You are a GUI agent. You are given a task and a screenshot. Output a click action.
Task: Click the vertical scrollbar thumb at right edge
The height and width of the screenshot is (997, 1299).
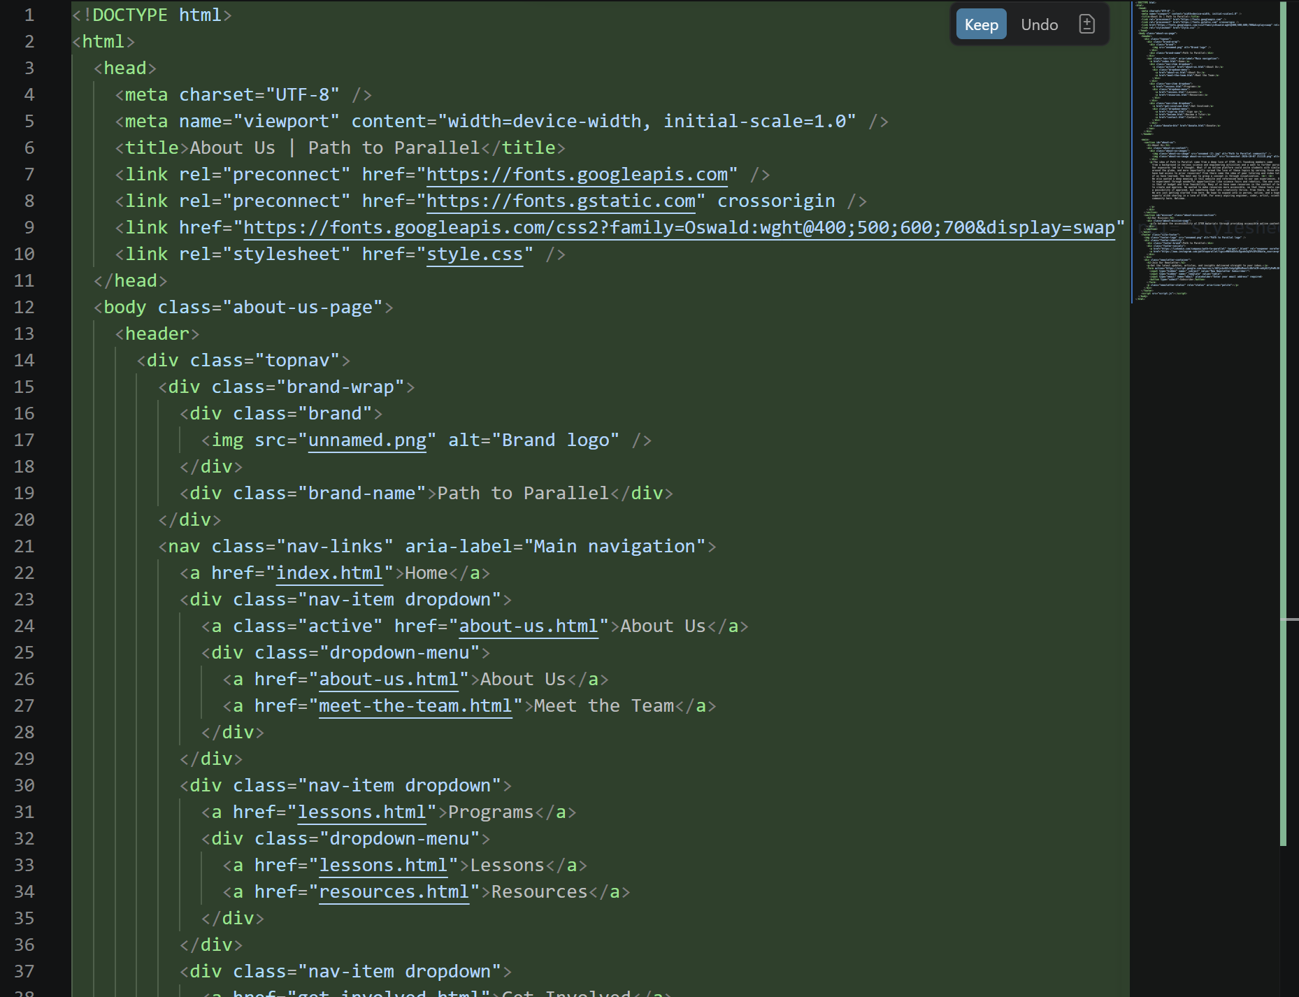point(1284,424)
